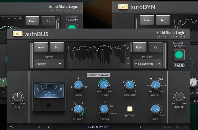Screen dimensions: 198x130
Task: Go to the previous preset arrow
Action: 56,127
